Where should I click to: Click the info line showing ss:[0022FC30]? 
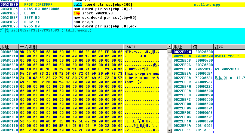pos(46,30)
